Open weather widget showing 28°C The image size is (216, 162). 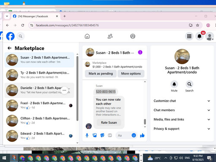pos(154,158)
